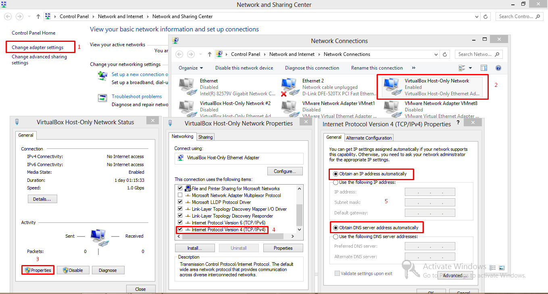Toggle Link-Layer Topology Discovery Responder checkbox

180,216
